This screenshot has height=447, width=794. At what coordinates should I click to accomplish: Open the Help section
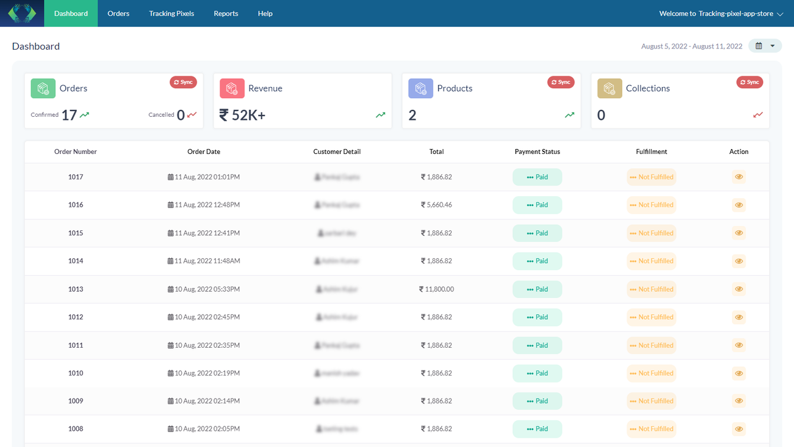[x=265, y=13]
